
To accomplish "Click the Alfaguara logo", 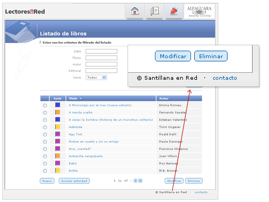I will [199, 12].
